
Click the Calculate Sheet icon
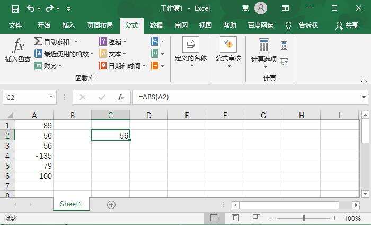click(284, 62)
